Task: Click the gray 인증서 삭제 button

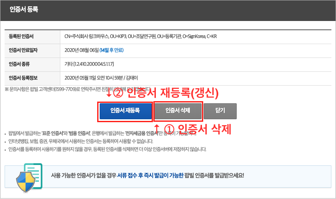Action: tap(178, 111)
